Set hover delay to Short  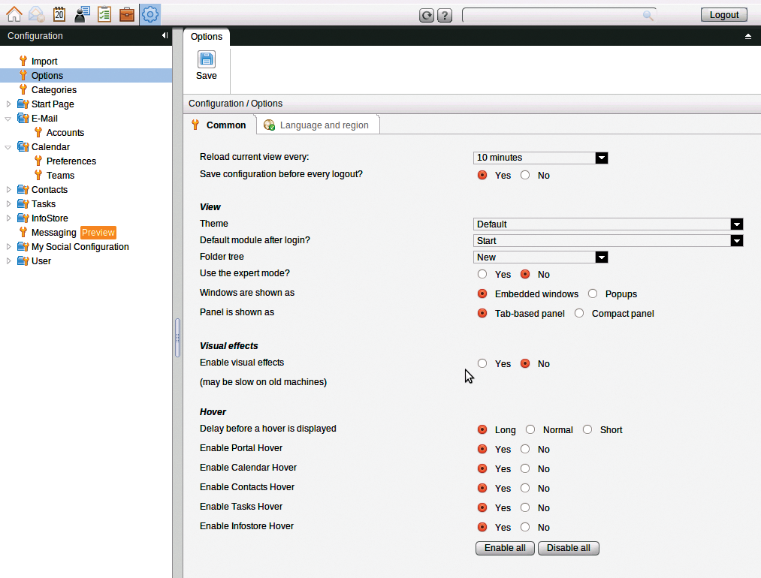click(587, 429)
